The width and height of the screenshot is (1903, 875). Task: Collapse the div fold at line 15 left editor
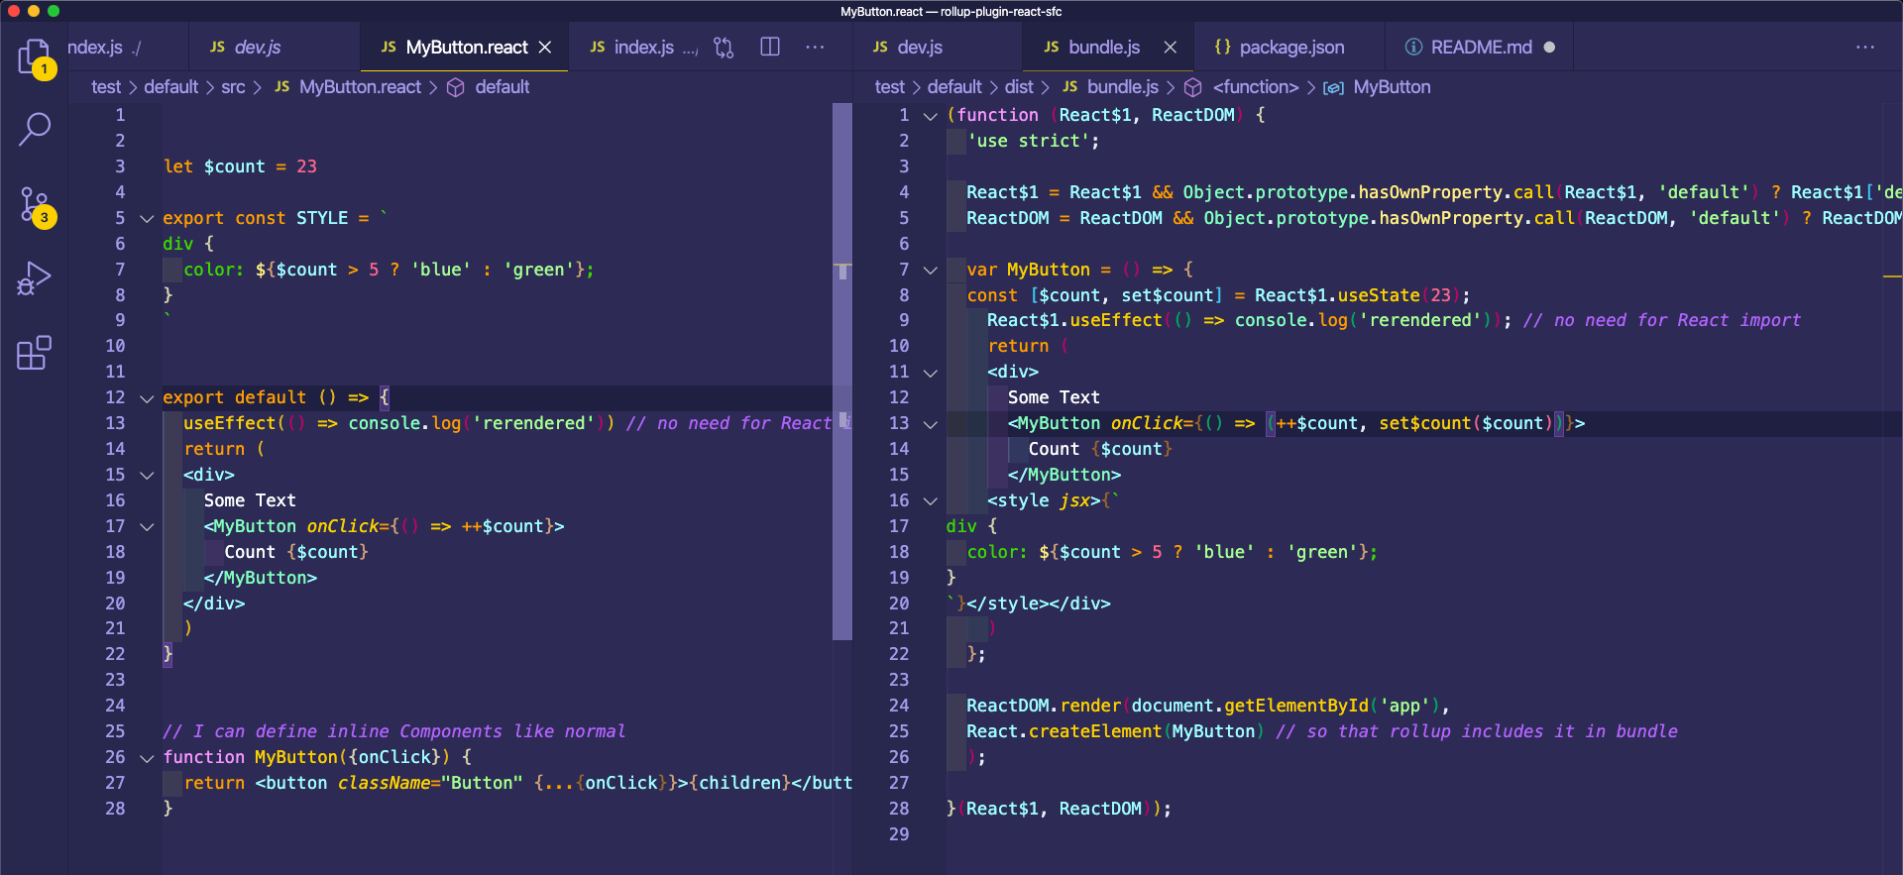tap(147, 476)
